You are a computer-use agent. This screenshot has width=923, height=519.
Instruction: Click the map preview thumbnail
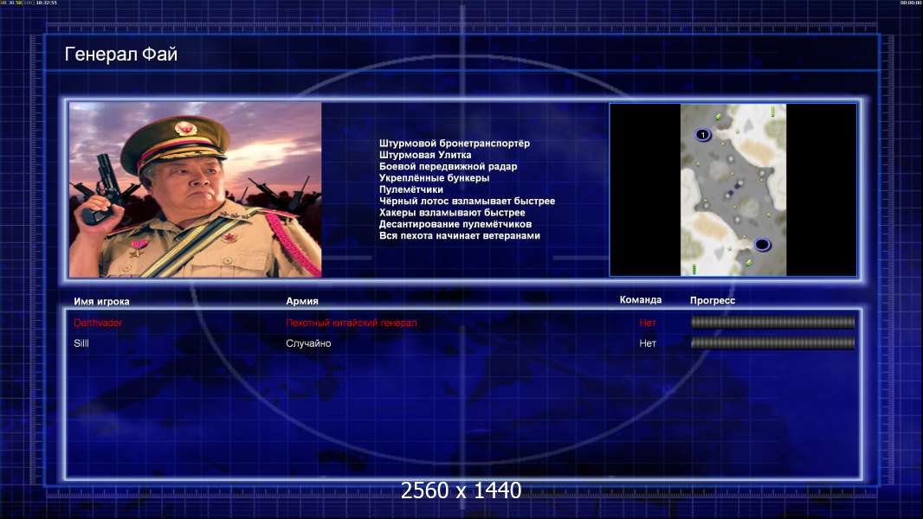pos(733,189)
